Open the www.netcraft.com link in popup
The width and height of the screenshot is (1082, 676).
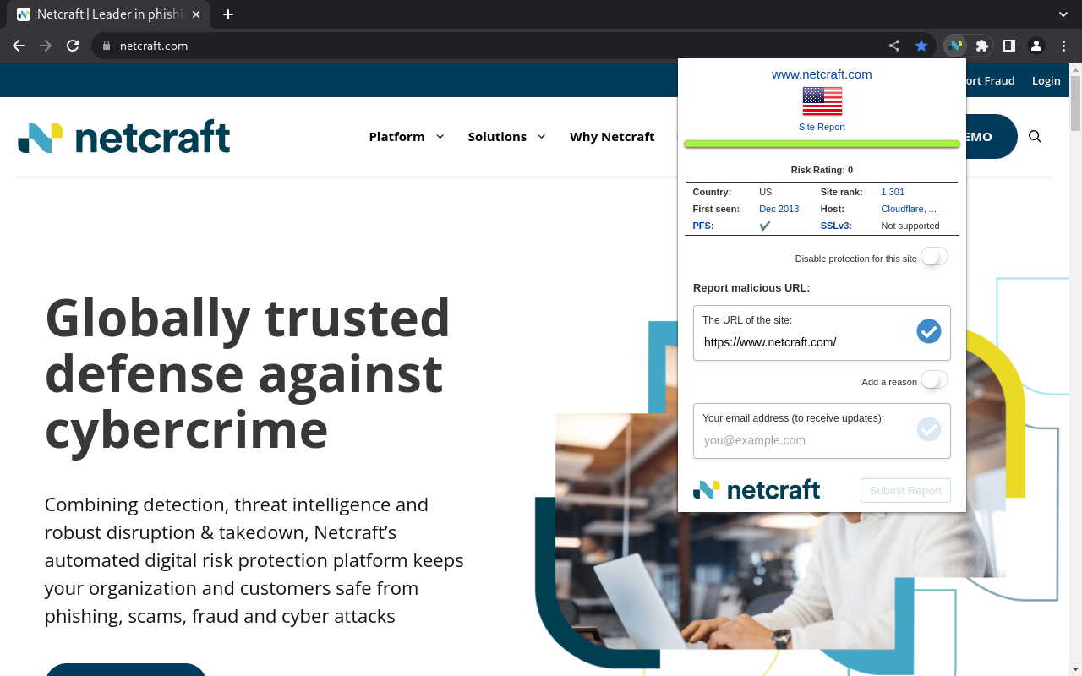tap(822, 74)
